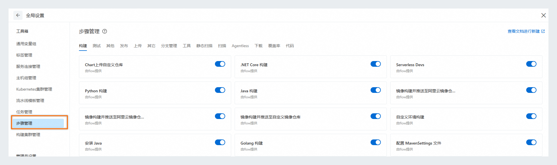
Task: Click the 步骤管理 page heading
Action: click(x=89, y=31)
